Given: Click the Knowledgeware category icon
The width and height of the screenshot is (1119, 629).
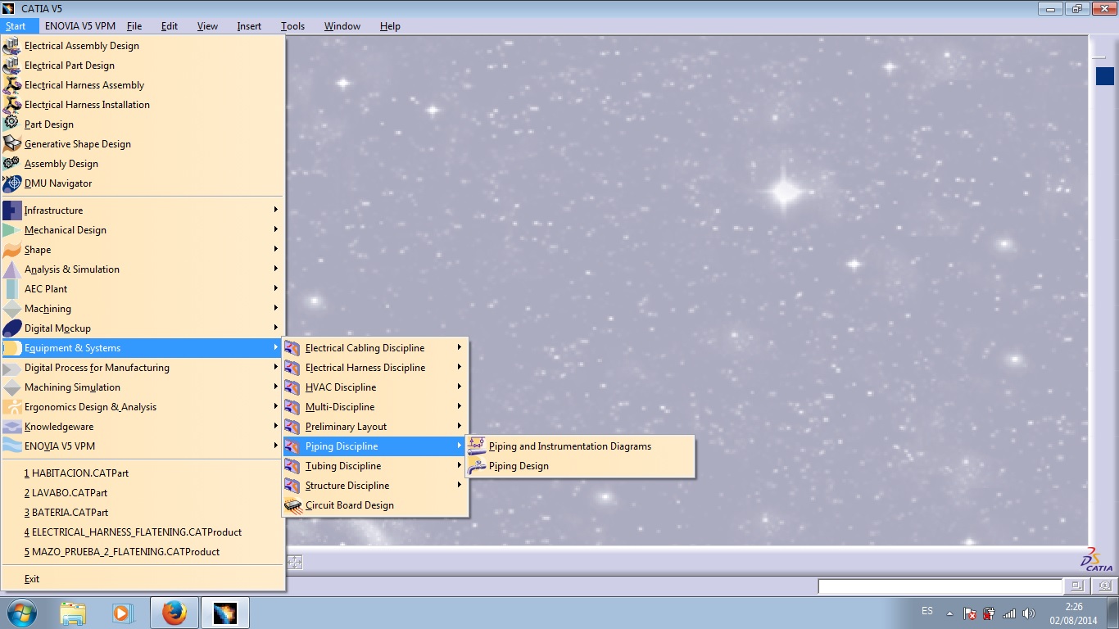Looking at the screenshot, I should (11, 427).
